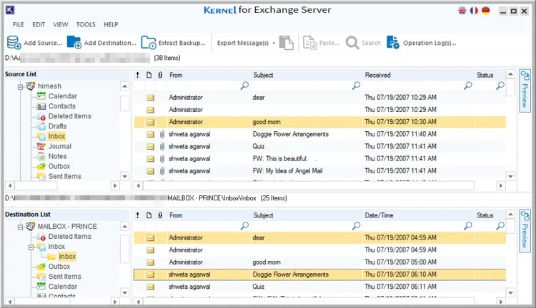Click source Status column search magnifier

coord(500,86)
